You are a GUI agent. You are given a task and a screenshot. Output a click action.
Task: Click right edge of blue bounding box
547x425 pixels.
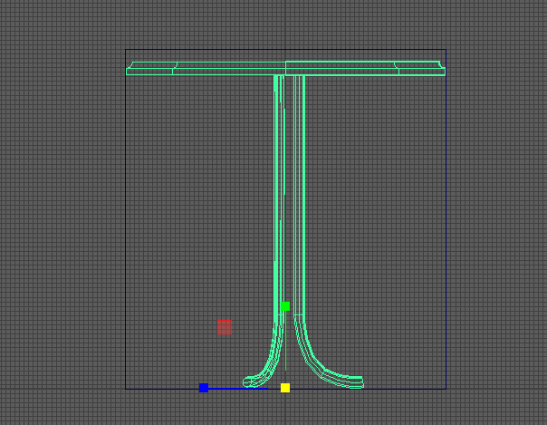(x=446, y=227)
